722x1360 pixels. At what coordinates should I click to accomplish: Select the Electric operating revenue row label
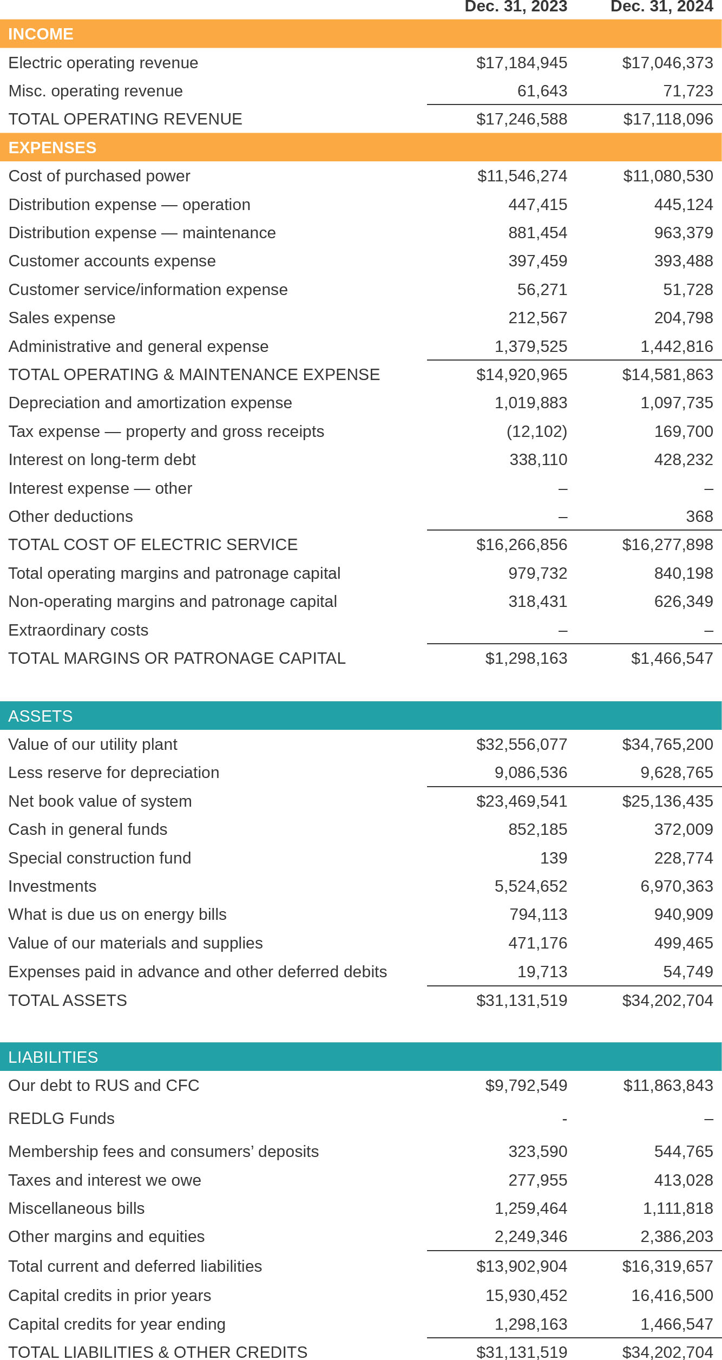click(103, 63)
